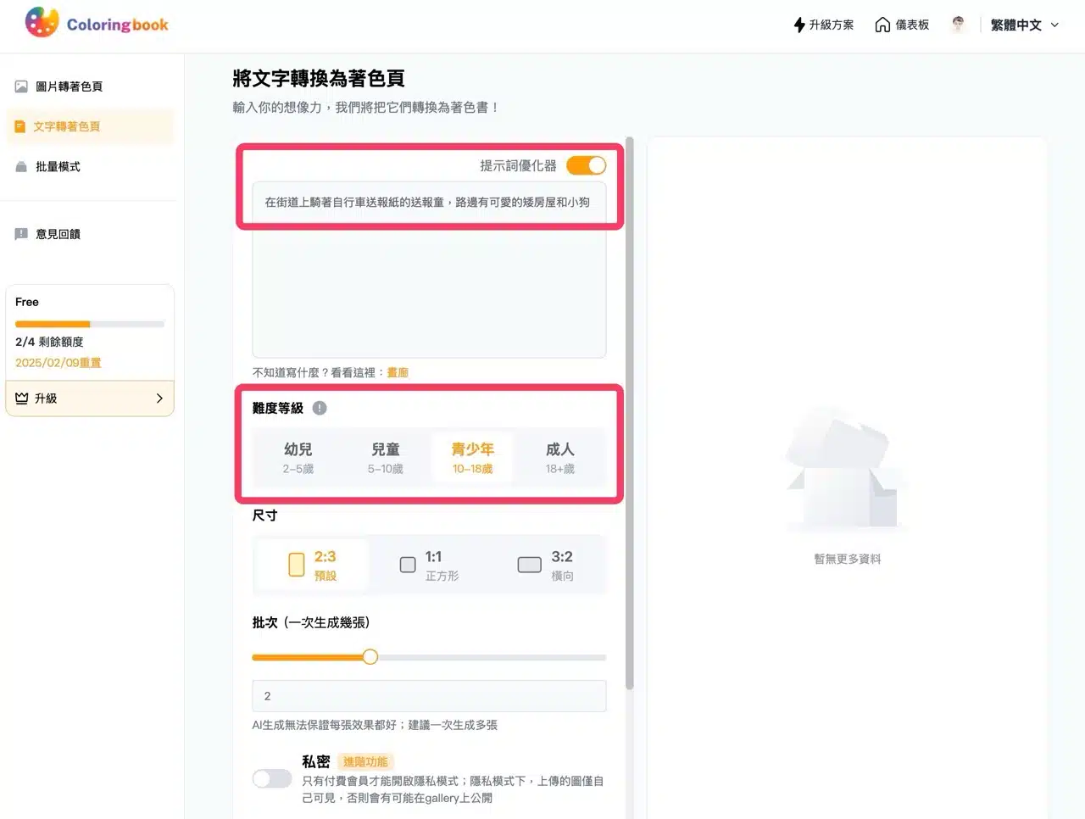Viewport: 1085px width, 819px height.
Task: Select the 幼兒 2-5歲 difficulty level
Action: 298,457
